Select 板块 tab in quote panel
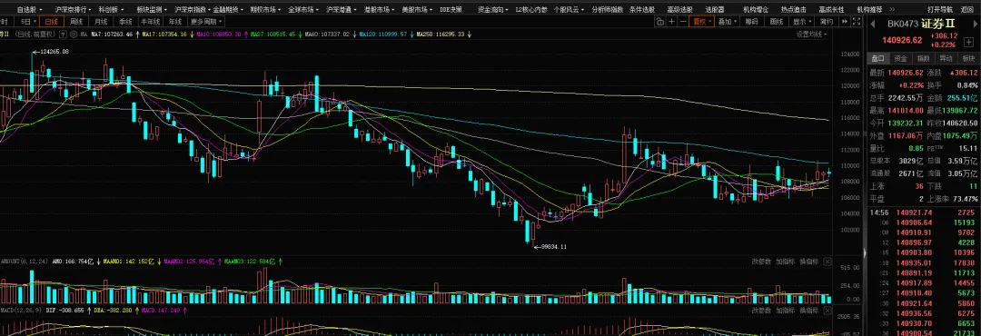981x336 pixels. point(968,58)
